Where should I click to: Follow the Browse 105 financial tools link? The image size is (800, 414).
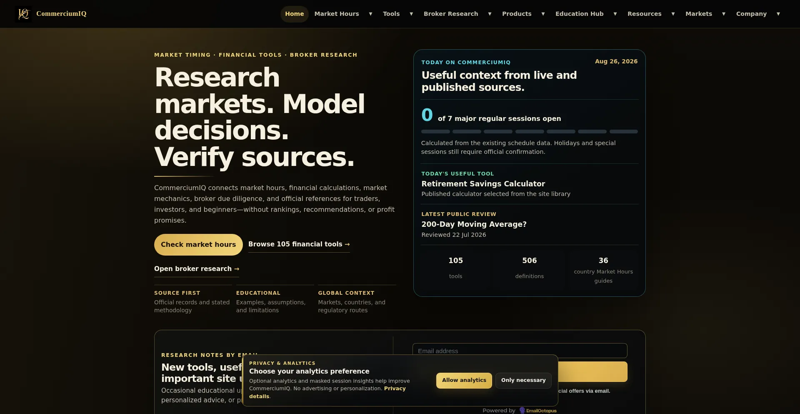point(299,244)
